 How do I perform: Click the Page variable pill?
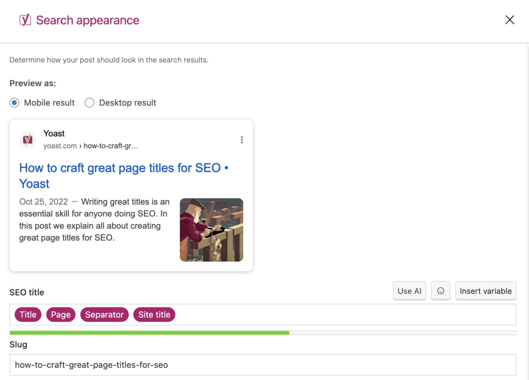[61, 314]
